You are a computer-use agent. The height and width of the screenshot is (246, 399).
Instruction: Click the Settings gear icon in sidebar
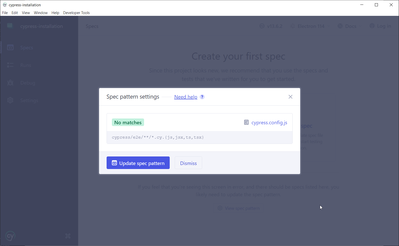[10, 100]
